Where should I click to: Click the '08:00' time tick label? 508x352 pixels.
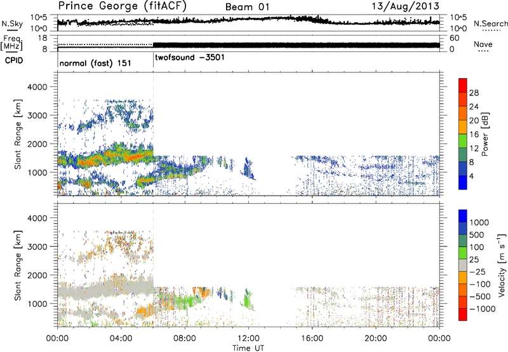click(185, 339)
